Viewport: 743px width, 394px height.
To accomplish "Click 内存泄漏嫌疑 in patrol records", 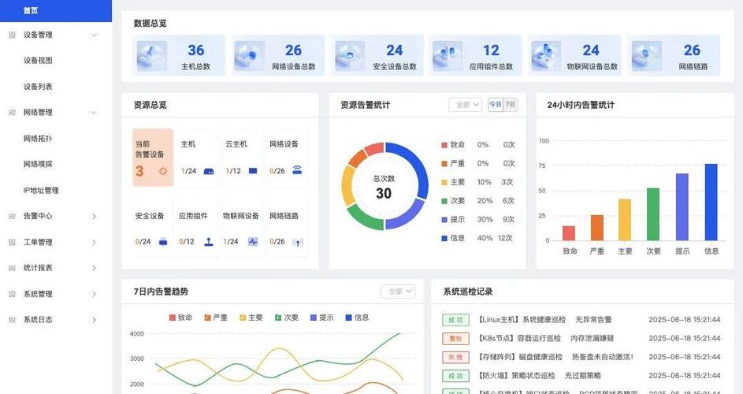I will tap(593, 339).
